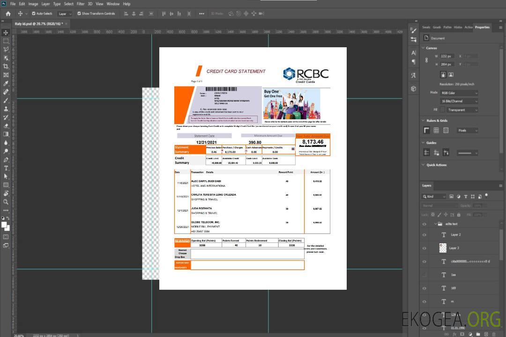
Task: Select the Hand tool
Action: click(6, 193)
